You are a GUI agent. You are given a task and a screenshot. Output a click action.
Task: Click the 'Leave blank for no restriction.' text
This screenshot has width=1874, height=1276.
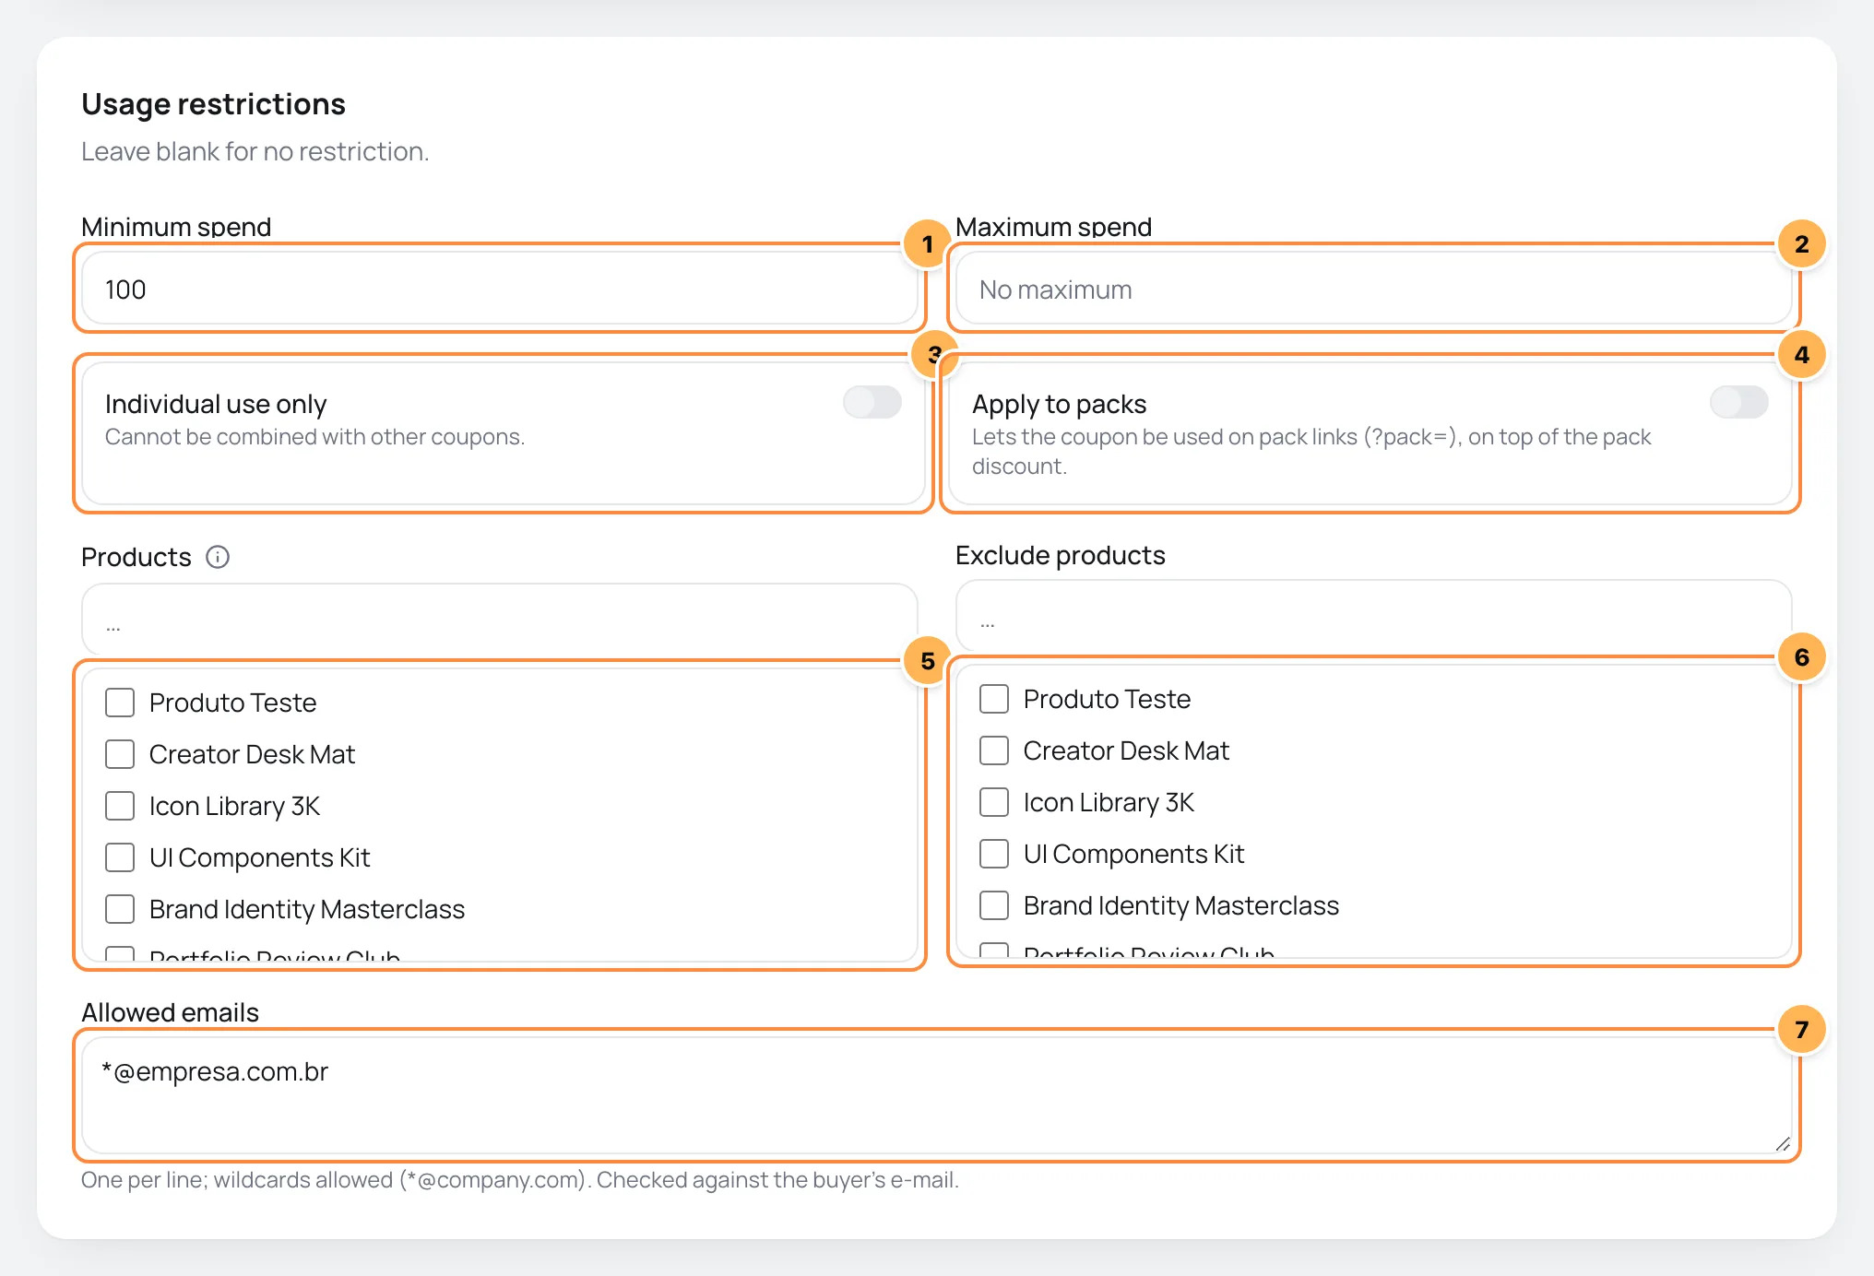click(255, 151)
